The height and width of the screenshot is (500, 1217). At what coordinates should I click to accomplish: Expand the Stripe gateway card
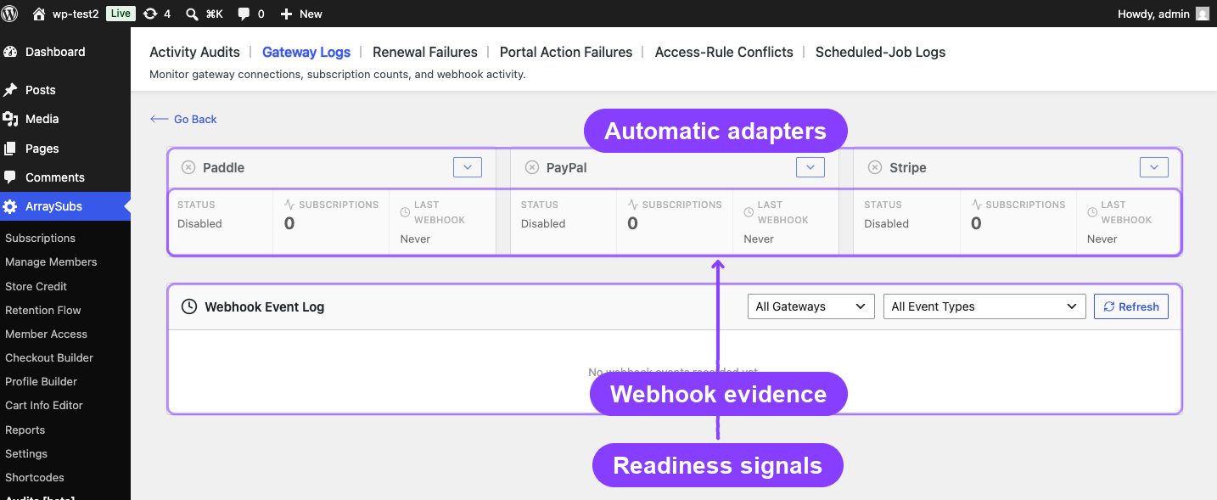click(x=1153, y=167)
